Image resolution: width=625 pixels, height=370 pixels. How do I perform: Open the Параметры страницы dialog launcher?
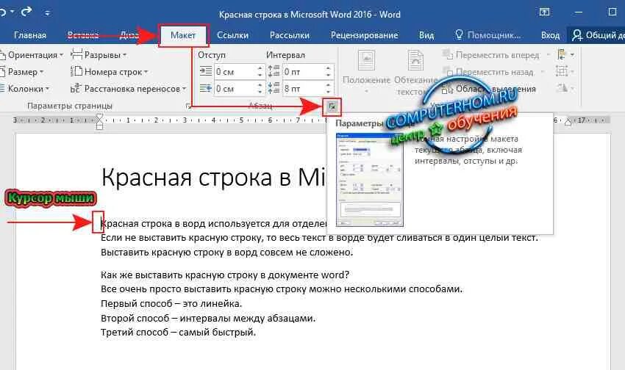(x=187, y=106)
